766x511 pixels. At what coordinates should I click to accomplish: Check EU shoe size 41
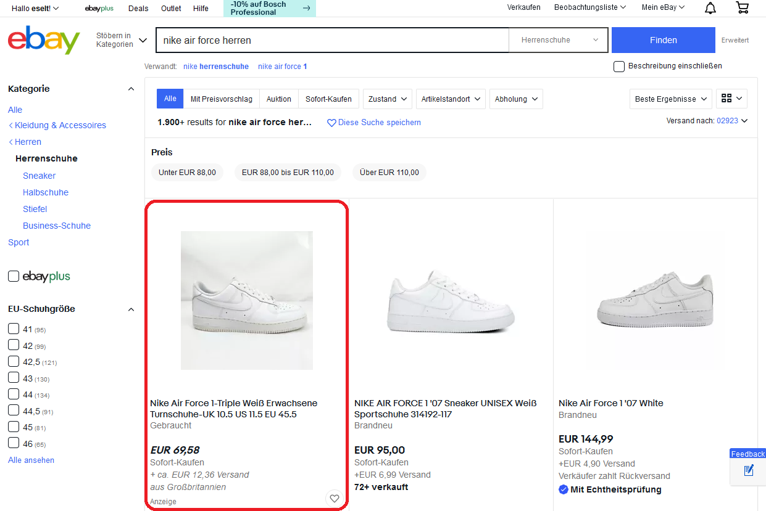point(14,329)
